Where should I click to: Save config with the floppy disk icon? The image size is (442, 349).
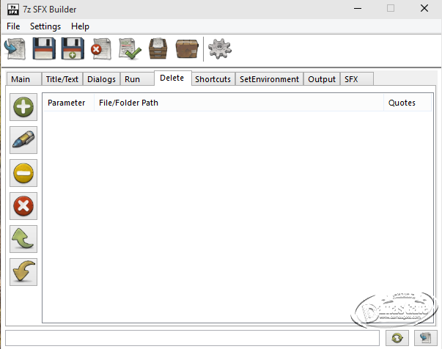[44, 48]
